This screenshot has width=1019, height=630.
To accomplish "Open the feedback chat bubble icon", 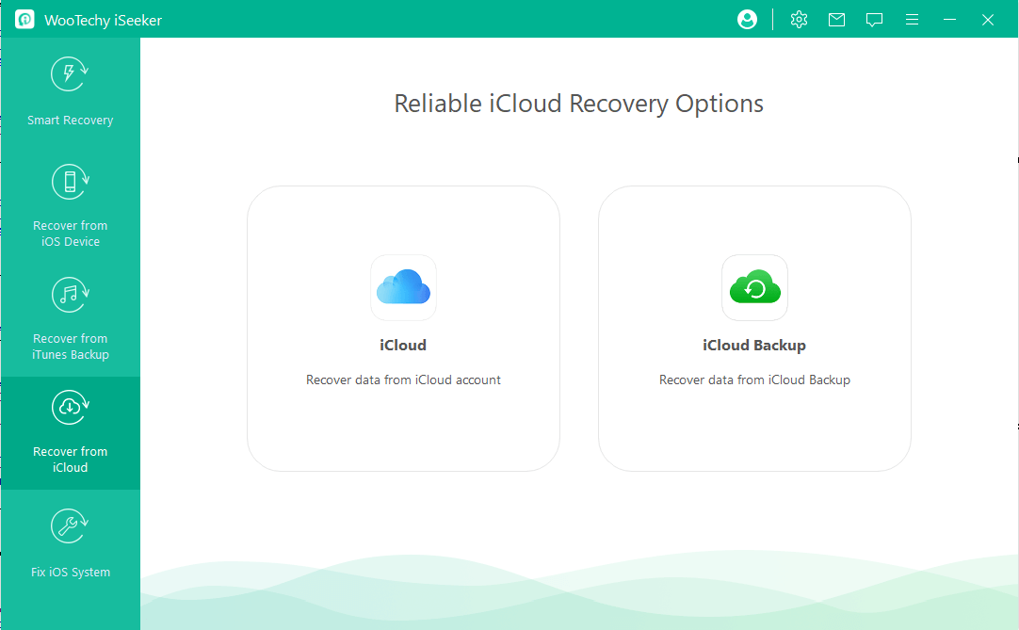I will 874,20.
